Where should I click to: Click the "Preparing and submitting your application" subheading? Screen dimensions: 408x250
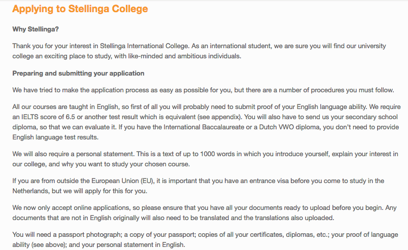[x=78, y=74]
